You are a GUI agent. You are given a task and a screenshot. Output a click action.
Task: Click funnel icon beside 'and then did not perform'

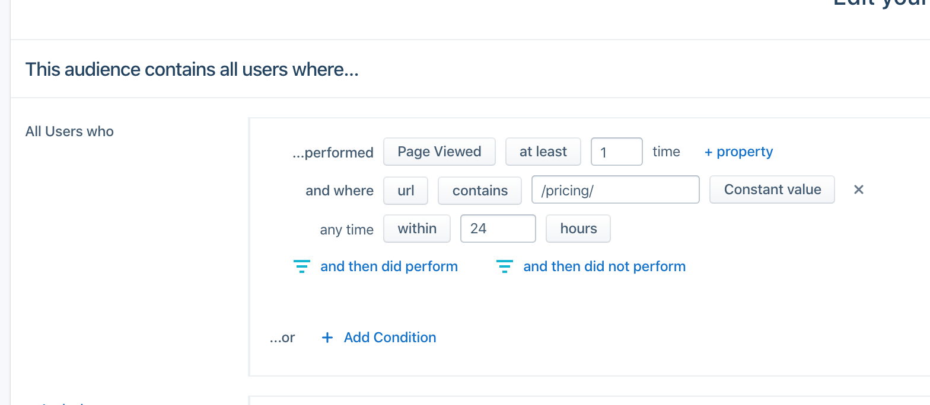coord(504,266)
